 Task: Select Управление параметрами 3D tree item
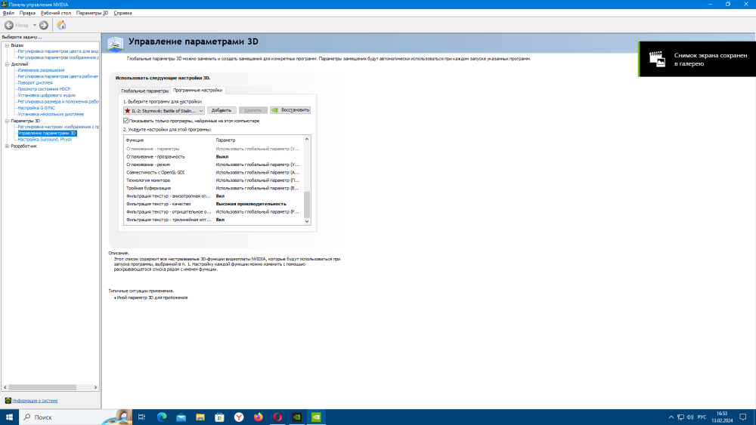click(x=47, y=134)
